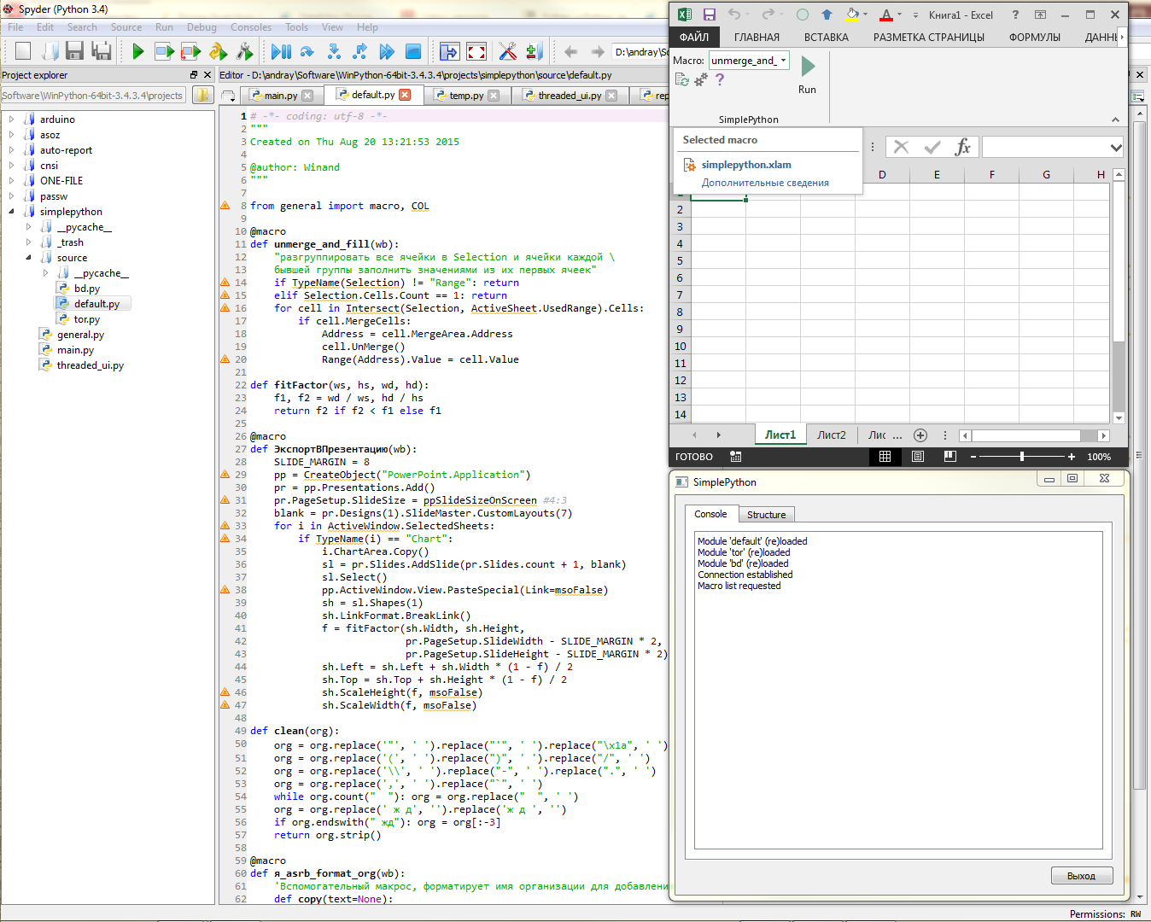The height and width of the screenshot is (922, 1151).
Task: Open the Macro selection dropdown
Action: [x=783, y=61]
